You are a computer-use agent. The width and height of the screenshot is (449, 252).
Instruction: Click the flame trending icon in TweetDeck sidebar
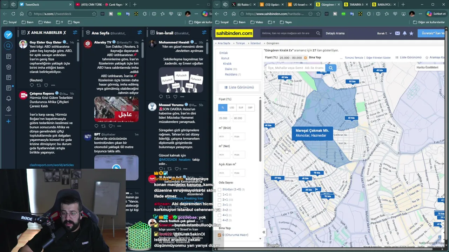point(8,109)
